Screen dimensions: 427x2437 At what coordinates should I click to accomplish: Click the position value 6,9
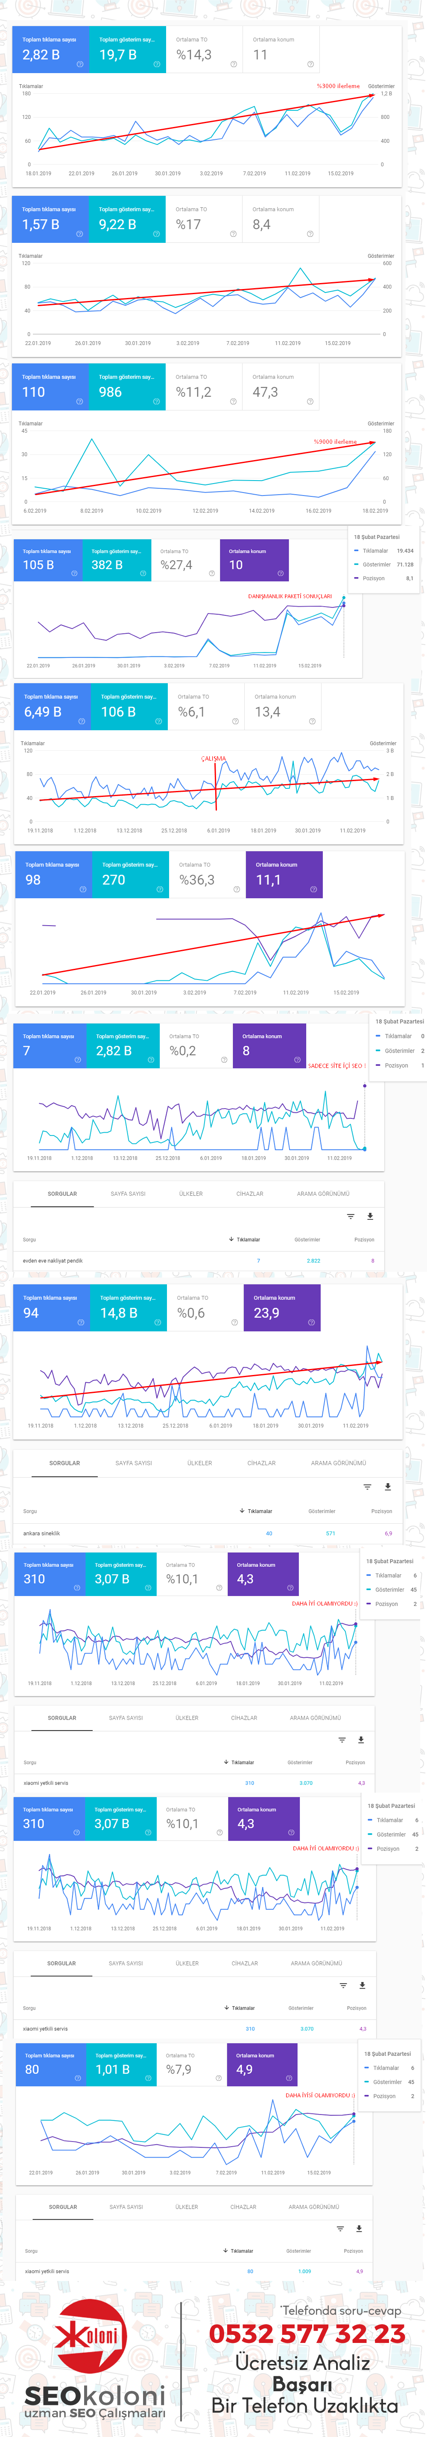tap(388, 1534)
